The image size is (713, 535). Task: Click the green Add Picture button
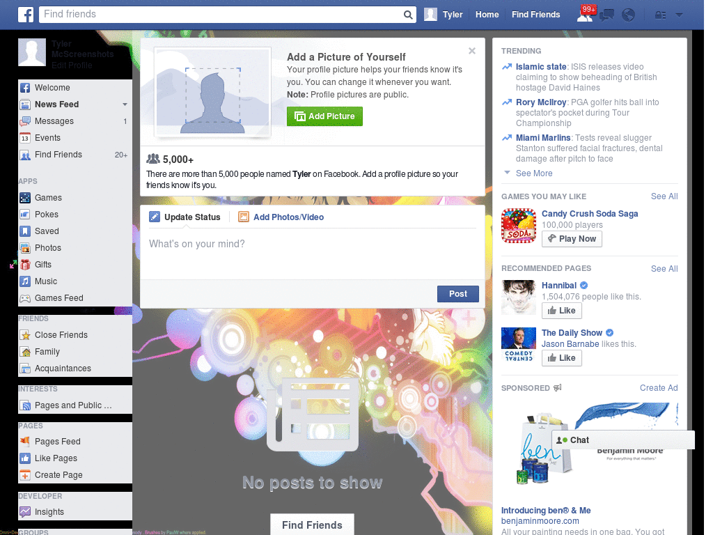pyautogui.click(x=324, y=116)
